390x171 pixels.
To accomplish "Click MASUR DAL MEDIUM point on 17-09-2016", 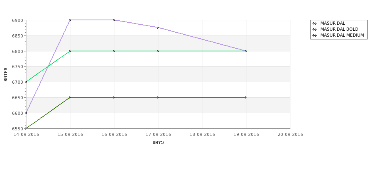I will (158, 97).
